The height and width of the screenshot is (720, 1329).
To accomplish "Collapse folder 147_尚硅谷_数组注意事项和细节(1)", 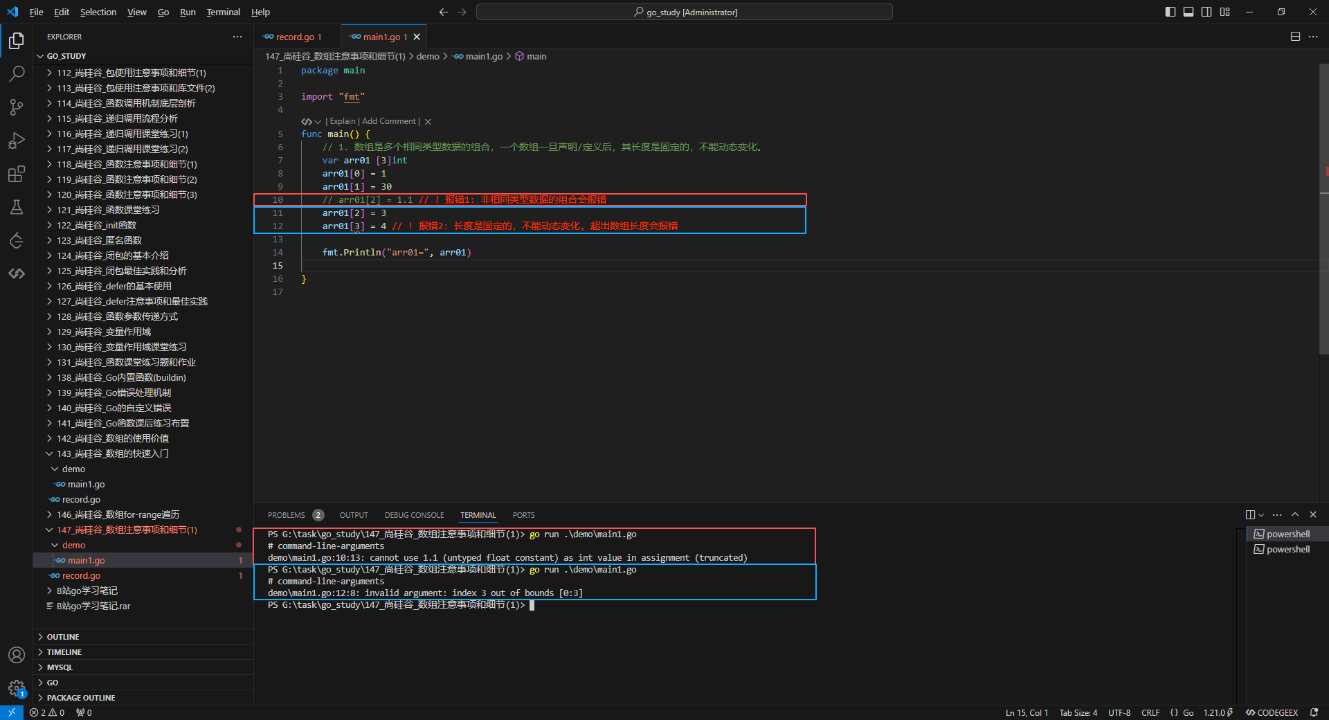I will click(143, 530).
